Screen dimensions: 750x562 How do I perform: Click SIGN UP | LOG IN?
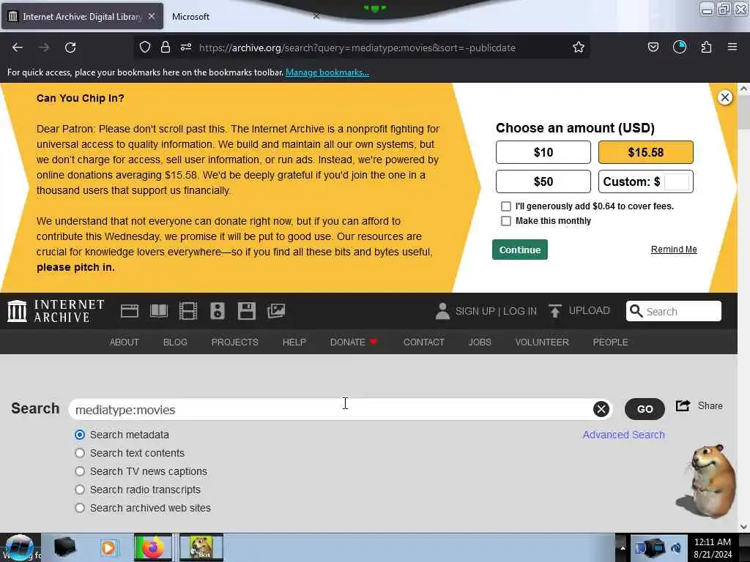pyautogui.click(x=496, y=311)
